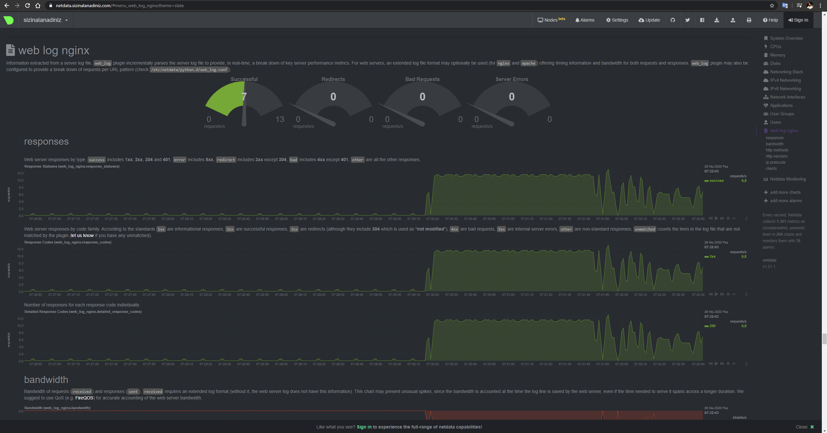
Task: Click the import snapshot upload icon
Action: click(733, 20)
